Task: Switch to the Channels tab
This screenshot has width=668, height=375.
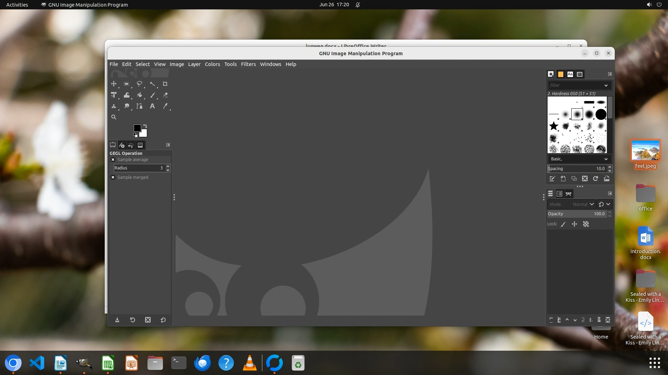Action: (559, 194)
